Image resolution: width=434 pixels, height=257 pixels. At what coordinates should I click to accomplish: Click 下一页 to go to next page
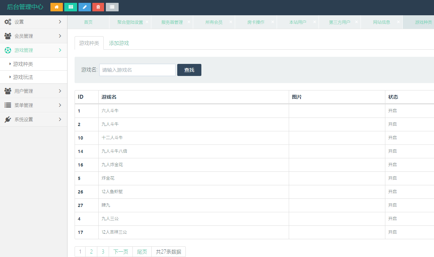[x=121, y=252]
